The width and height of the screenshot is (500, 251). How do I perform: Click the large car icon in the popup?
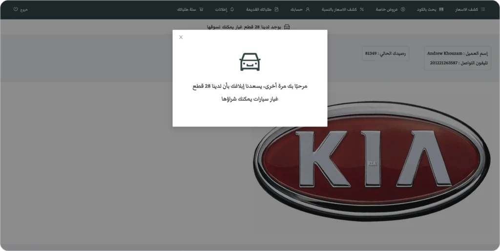pyautogui.click(x=250, y=62)
